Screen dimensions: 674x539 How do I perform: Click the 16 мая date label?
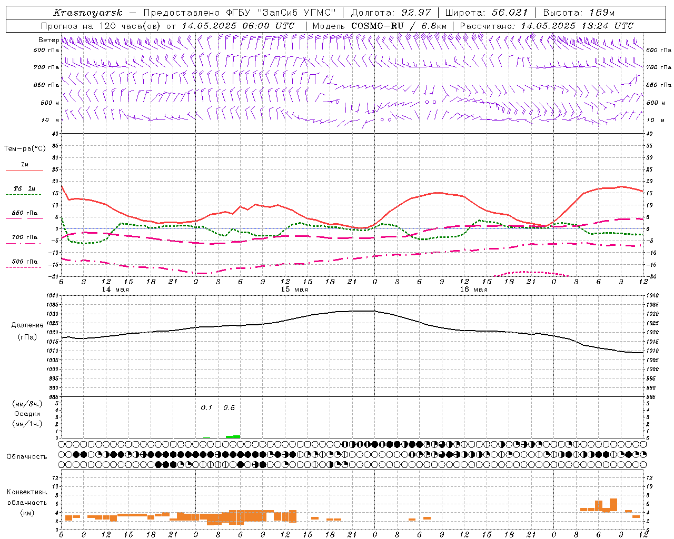click(473, 290)
